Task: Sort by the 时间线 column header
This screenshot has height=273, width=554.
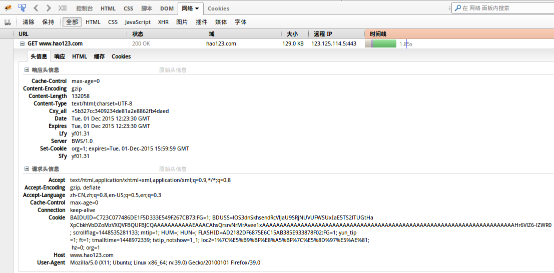Action: click(459, 34)
